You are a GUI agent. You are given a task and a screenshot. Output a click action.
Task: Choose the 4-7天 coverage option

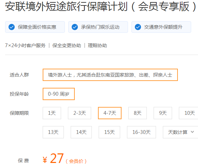110,113
